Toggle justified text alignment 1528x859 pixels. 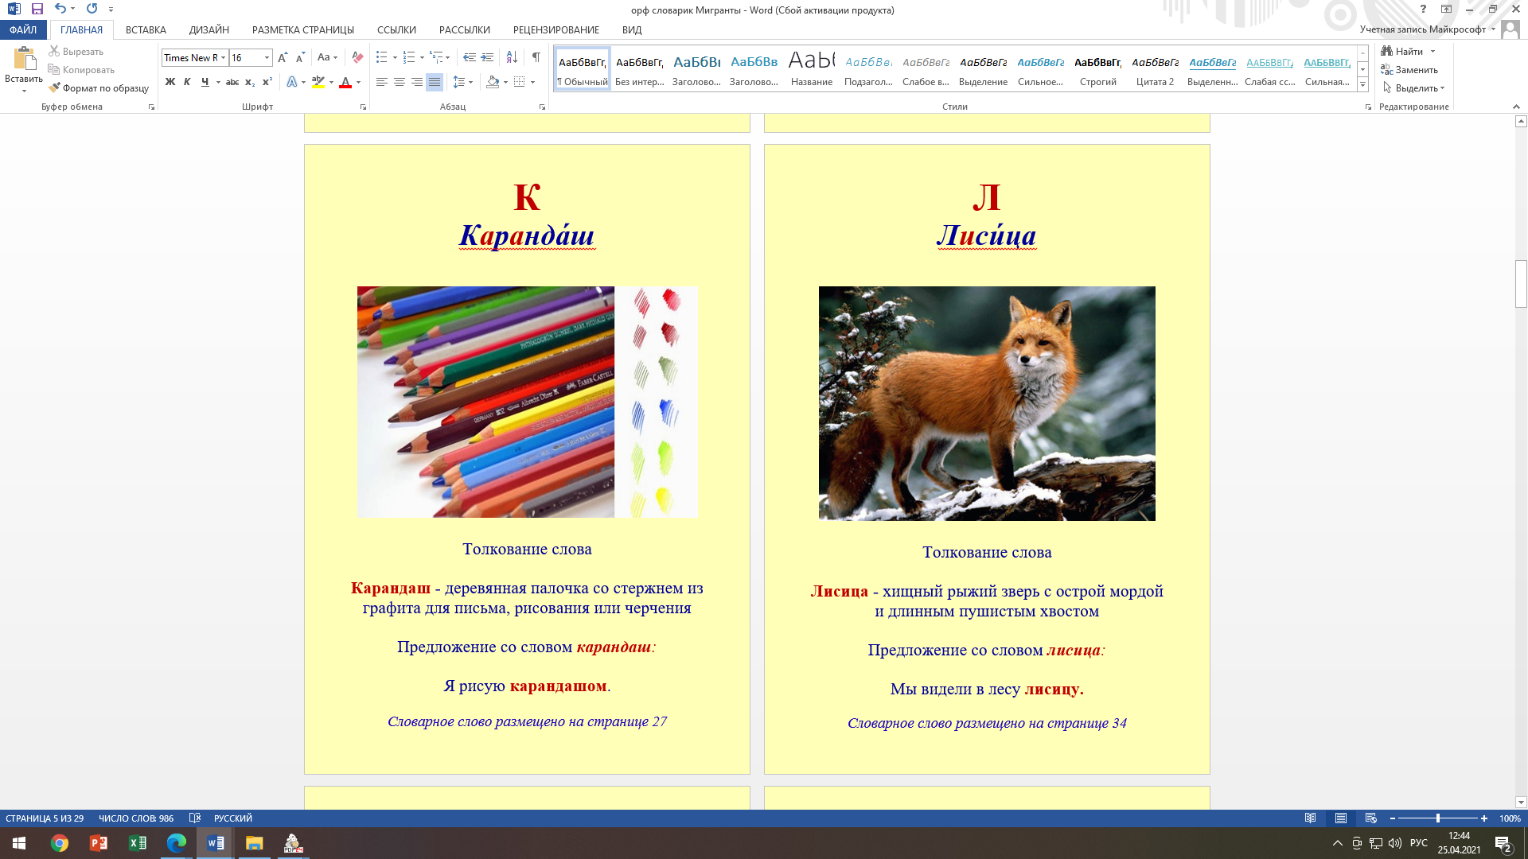coord(435,82)
